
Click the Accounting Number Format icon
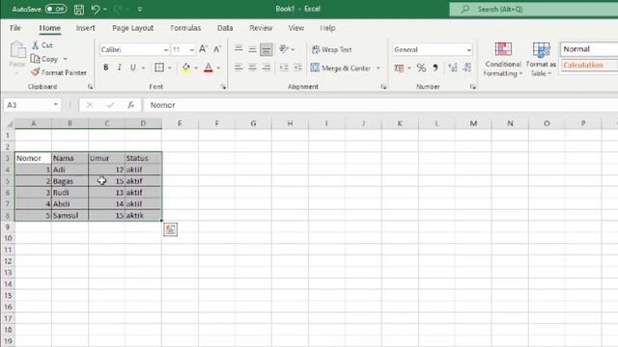[399, 68]
